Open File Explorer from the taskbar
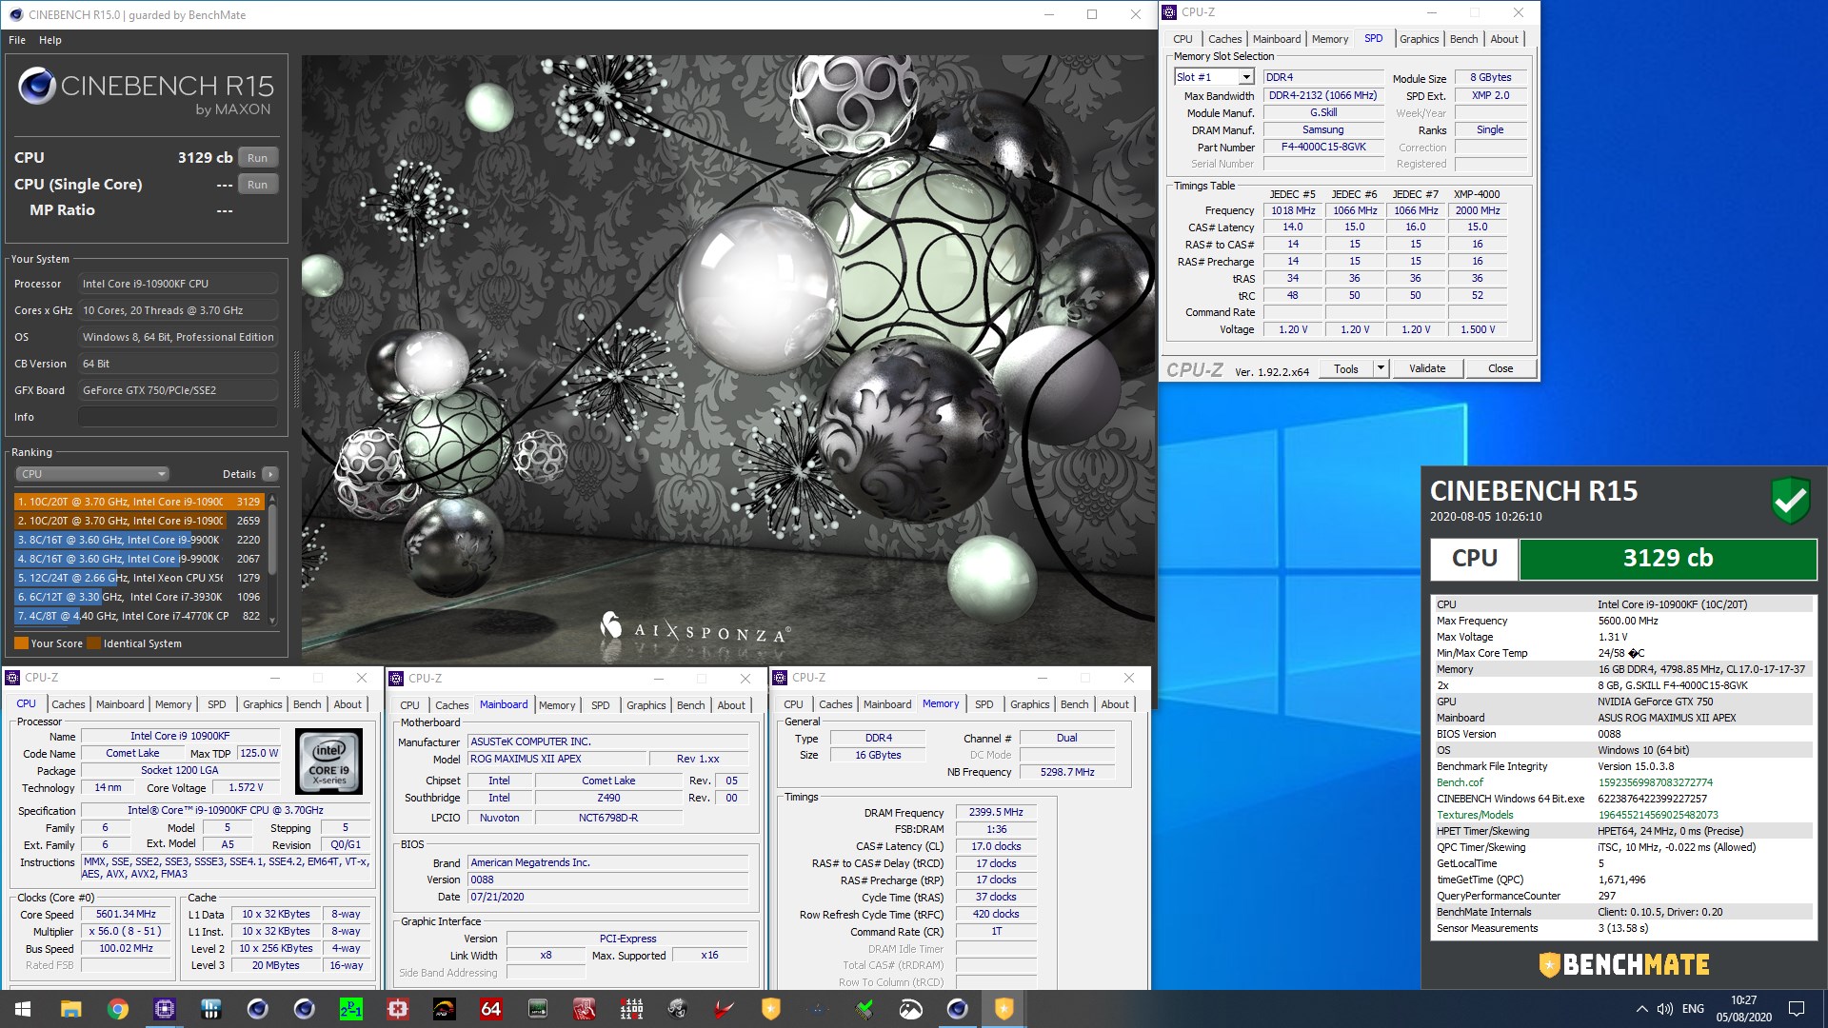The image size is (1828, 1028). [x=70, y=1009]
